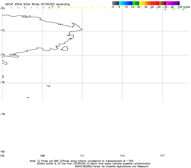This screenshot has height=168, width=191.
Task: Click the '45' legend label under the color bar
Action: coord(172,7)
